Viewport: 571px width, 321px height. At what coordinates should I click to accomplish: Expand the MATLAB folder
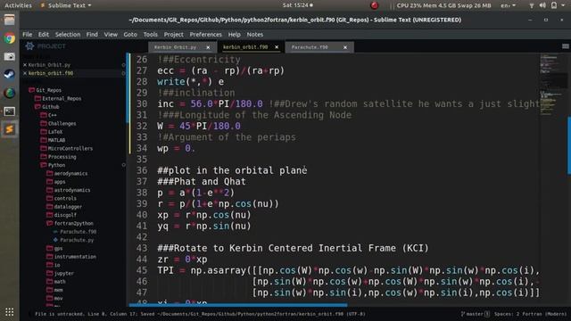coord(53,140)
